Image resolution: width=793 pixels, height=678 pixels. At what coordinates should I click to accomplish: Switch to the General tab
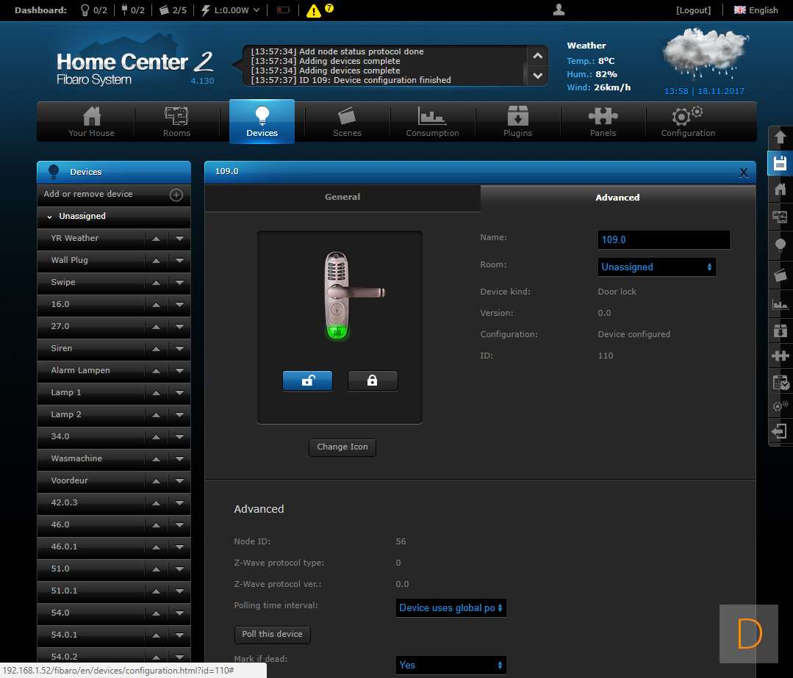tap(342, 197)
